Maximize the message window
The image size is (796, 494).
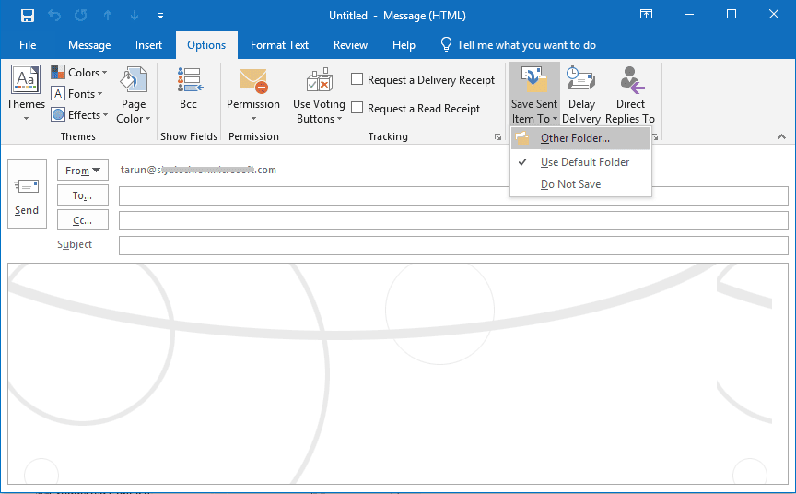[x=731, y=14]
